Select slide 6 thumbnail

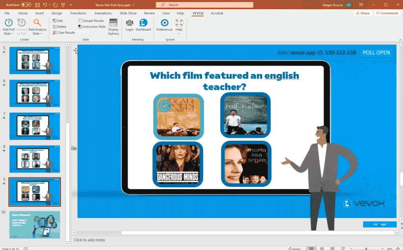coord(35,93)
